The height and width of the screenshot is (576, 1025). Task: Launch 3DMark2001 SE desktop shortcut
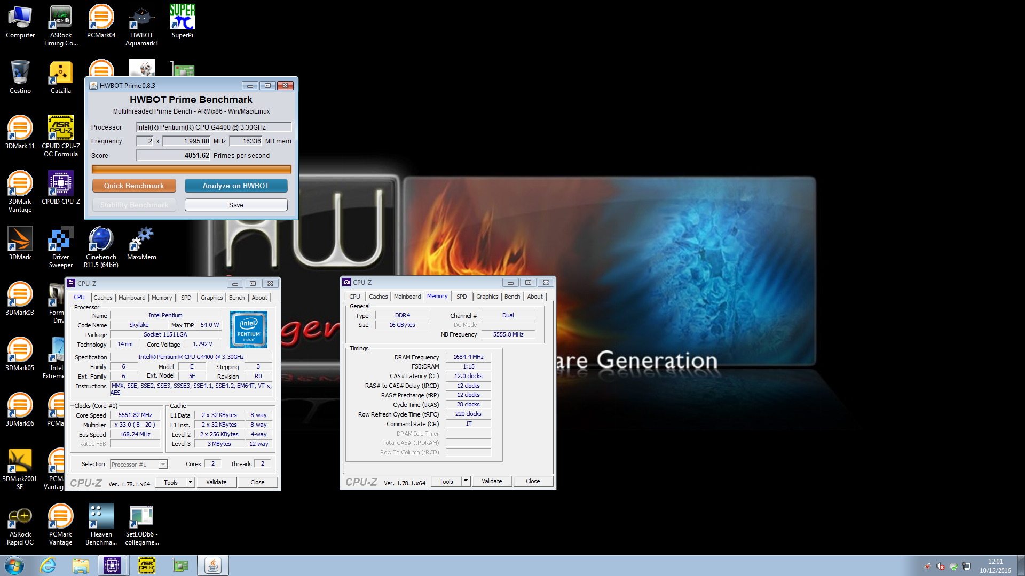tap(20, 469)
